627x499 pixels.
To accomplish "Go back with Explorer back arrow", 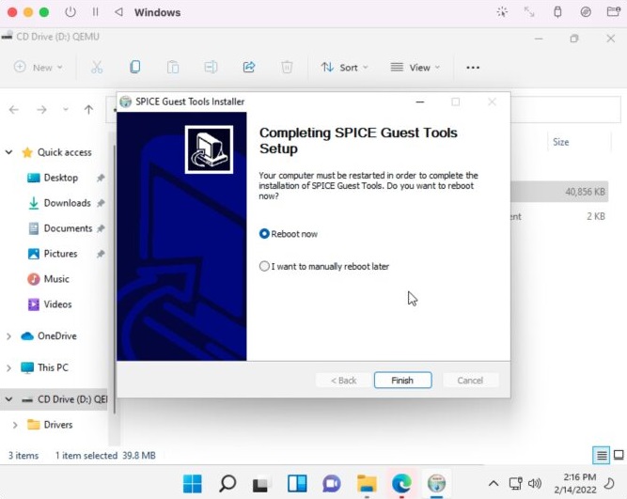I will pyautogui.click(x=14, y=109).
